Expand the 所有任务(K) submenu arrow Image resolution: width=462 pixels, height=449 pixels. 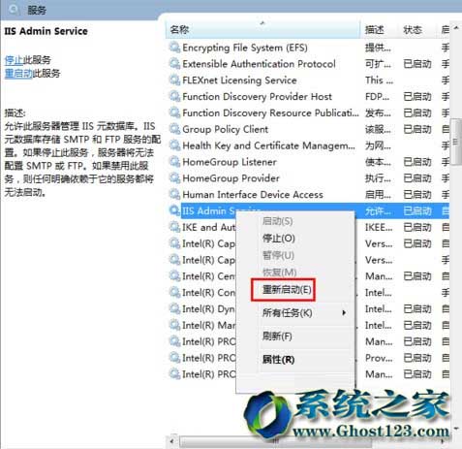[344, 312]
